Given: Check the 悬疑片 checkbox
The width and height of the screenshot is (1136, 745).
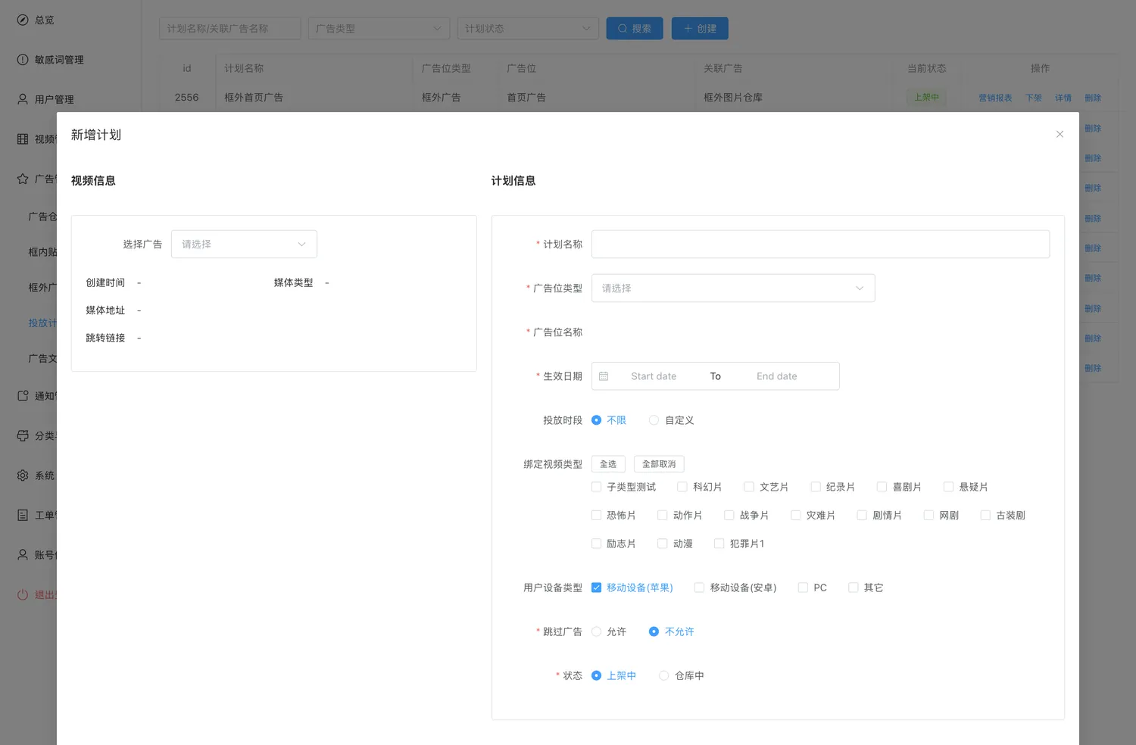Looking at the screenshot, I should tap(948, 487).
